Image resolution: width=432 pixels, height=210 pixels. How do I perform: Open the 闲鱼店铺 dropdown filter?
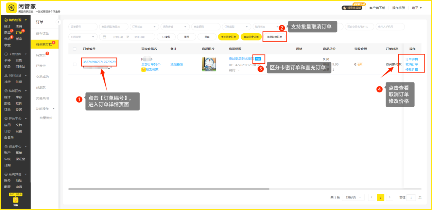[x=175, y=27]
